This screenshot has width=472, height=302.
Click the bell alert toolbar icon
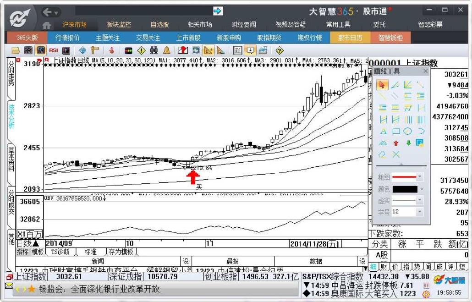[x=166, y=50]
